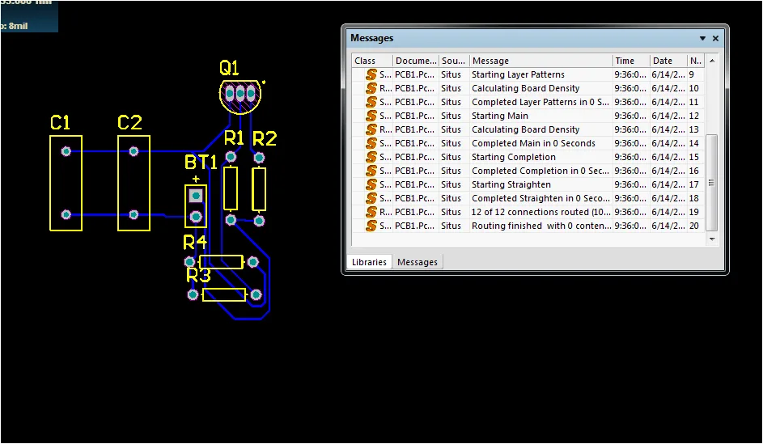
Task: Click the Situs icon in message row 15
Action: pyautogui.click(x=371, y=157)
